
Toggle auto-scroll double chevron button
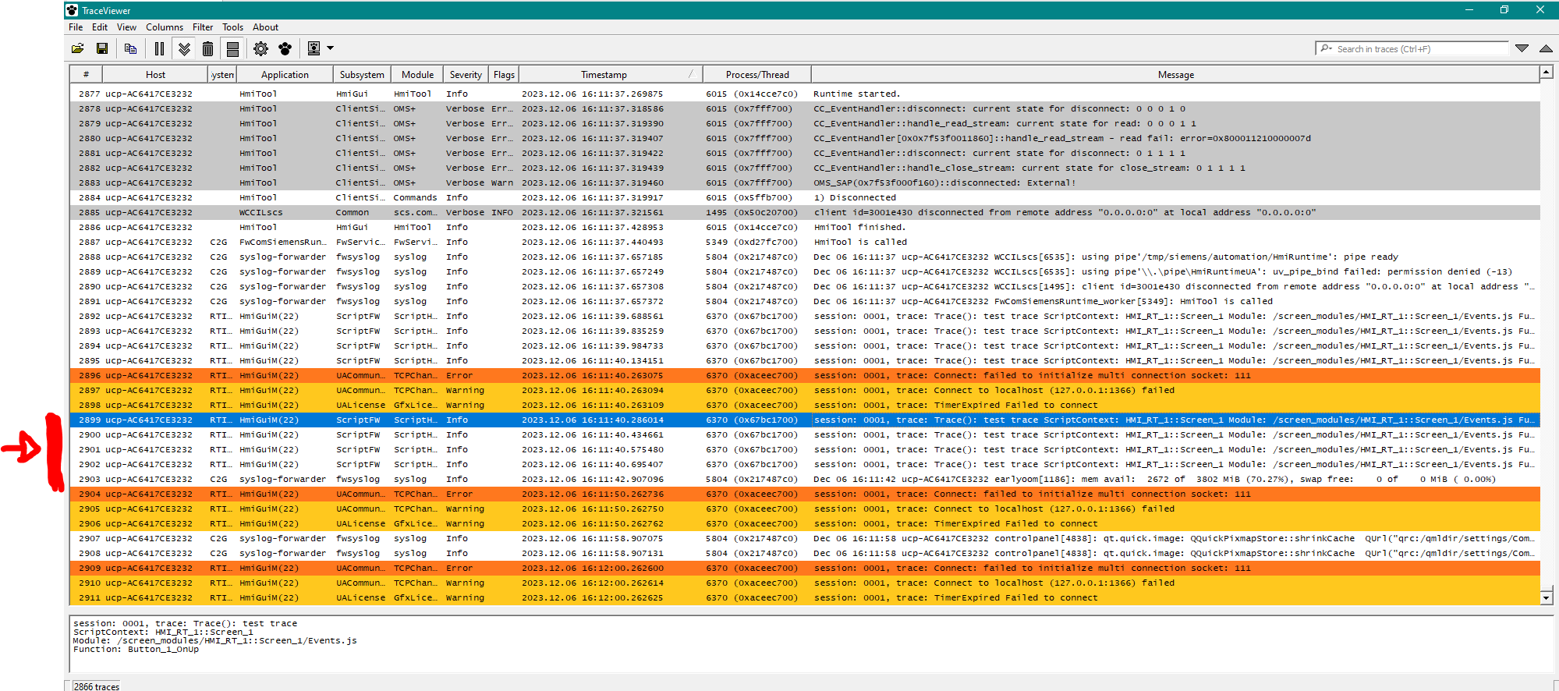184,49
